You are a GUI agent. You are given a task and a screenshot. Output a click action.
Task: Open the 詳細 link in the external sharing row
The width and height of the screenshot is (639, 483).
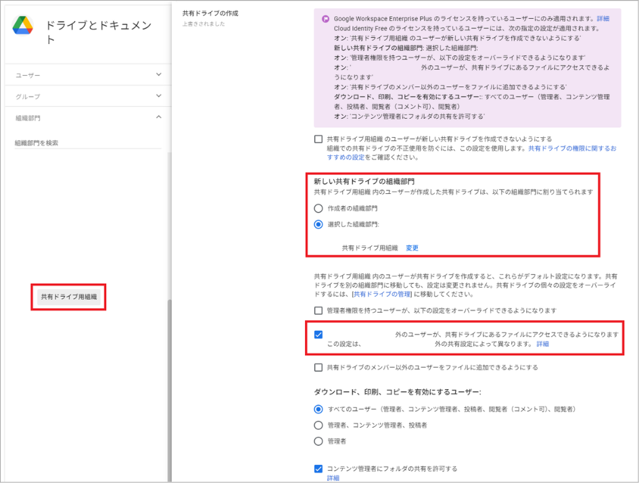click(x=542, y=344)
